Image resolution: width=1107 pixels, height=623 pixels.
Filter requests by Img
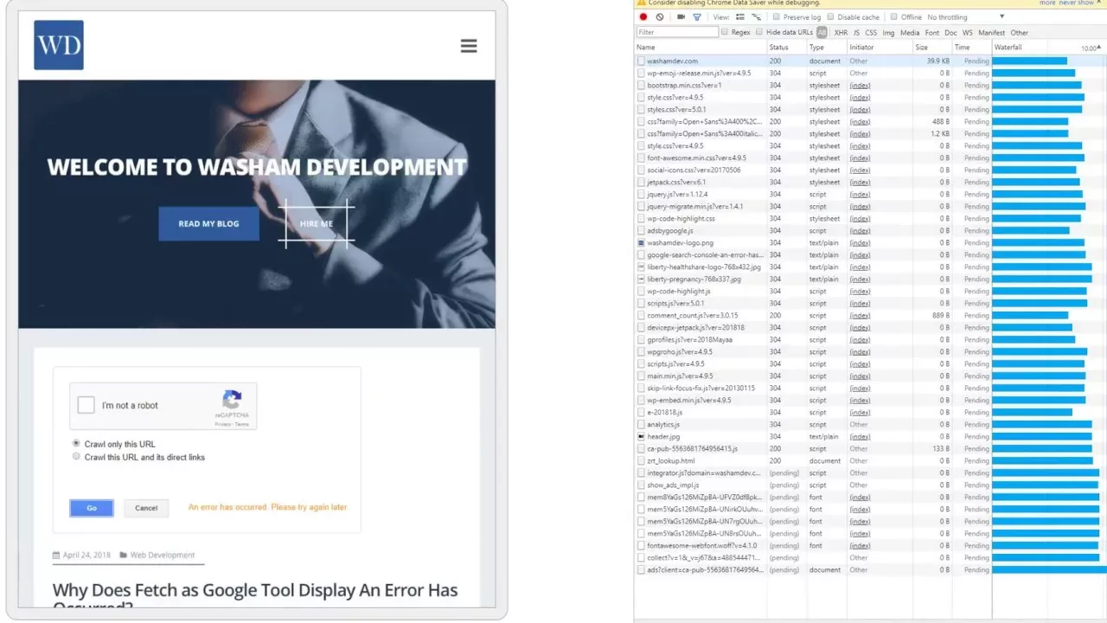(x=889, y=33)
